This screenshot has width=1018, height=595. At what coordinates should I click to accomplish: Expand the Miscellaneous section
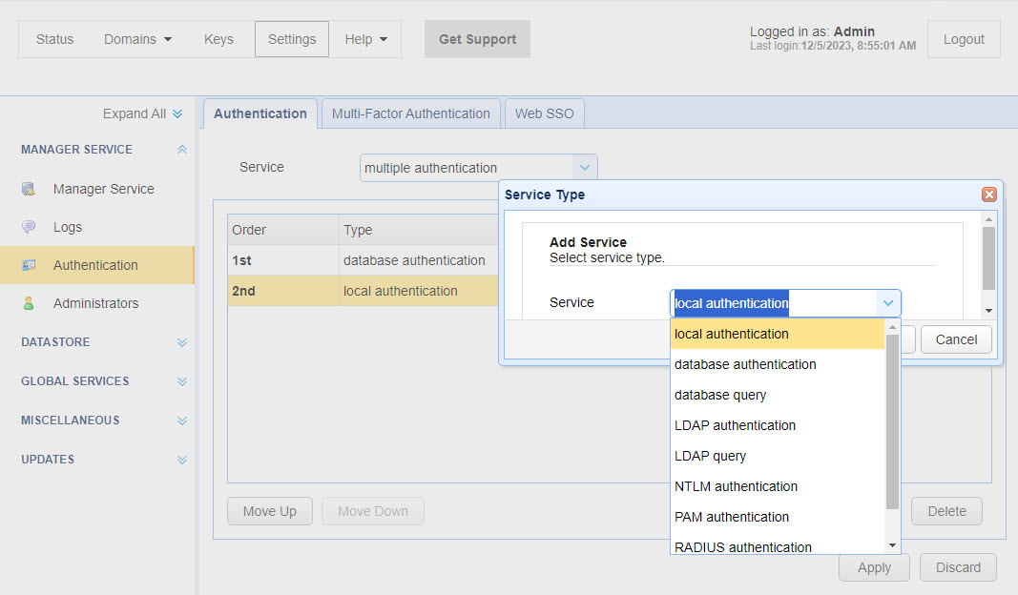pos(182,421)
